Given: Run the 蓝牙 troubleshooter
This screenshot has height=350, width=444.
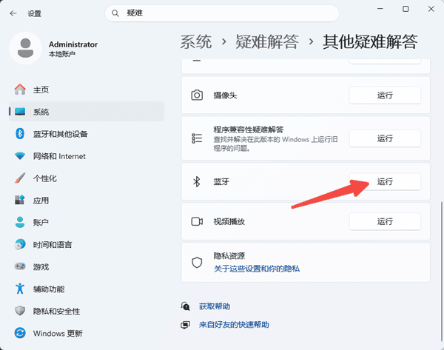Looking at the screenshot, I should tap(385, 181).
